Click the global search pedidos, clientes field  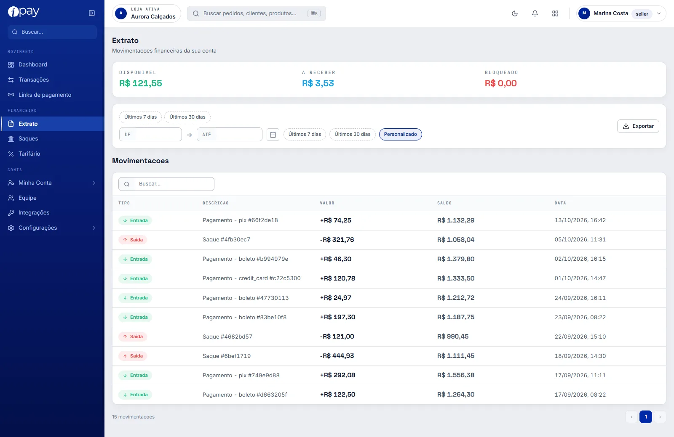[257, 13]
